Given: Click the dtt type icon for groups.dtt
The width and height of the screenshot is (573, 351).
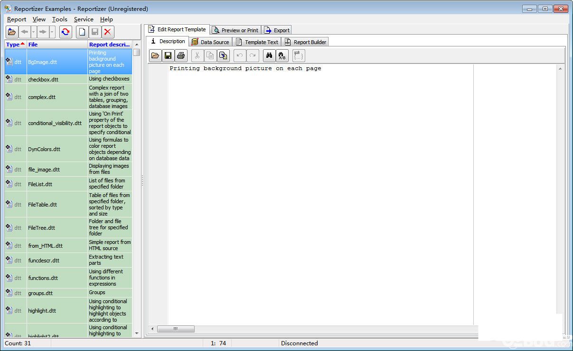Looking at the screenshot, I should coord(9,293).
